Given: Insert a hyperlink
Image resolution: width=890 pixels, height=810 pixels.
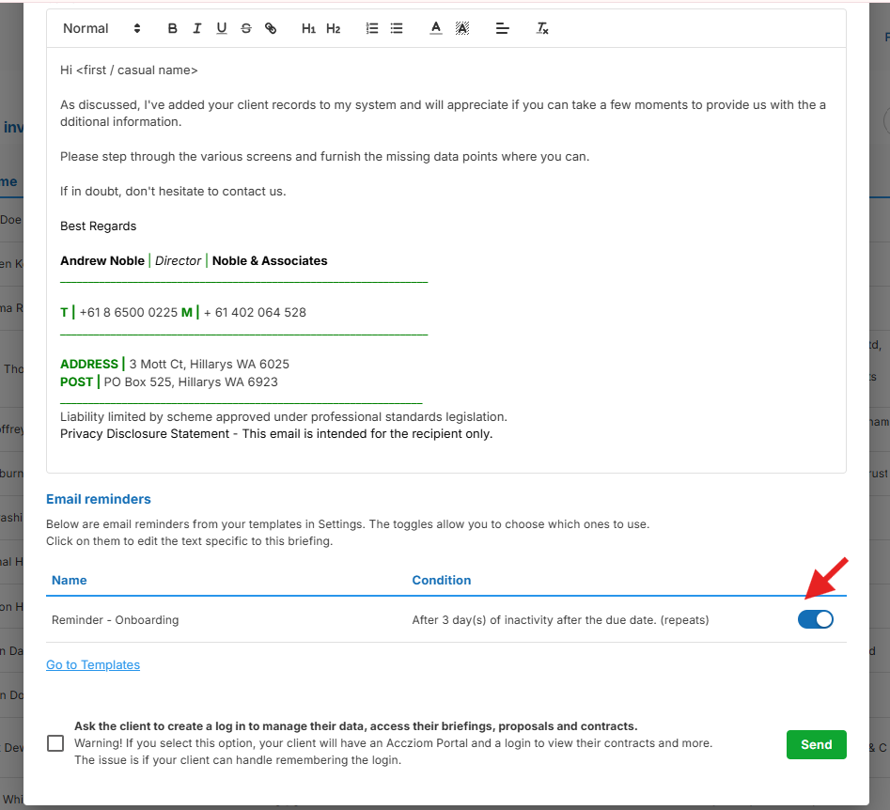Looking at the screenshot, I should [x=271, y=28].
